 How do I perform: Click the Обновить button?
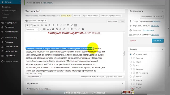coord(158,41)
